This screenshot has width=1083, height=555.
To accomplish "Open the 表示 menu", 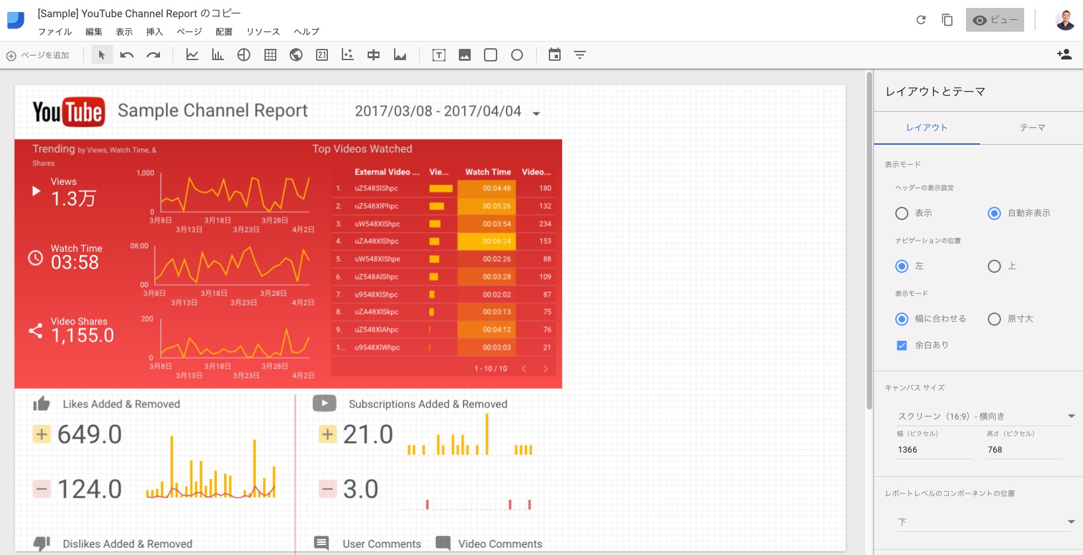I will pyautogui.click(x=124, y=32).
